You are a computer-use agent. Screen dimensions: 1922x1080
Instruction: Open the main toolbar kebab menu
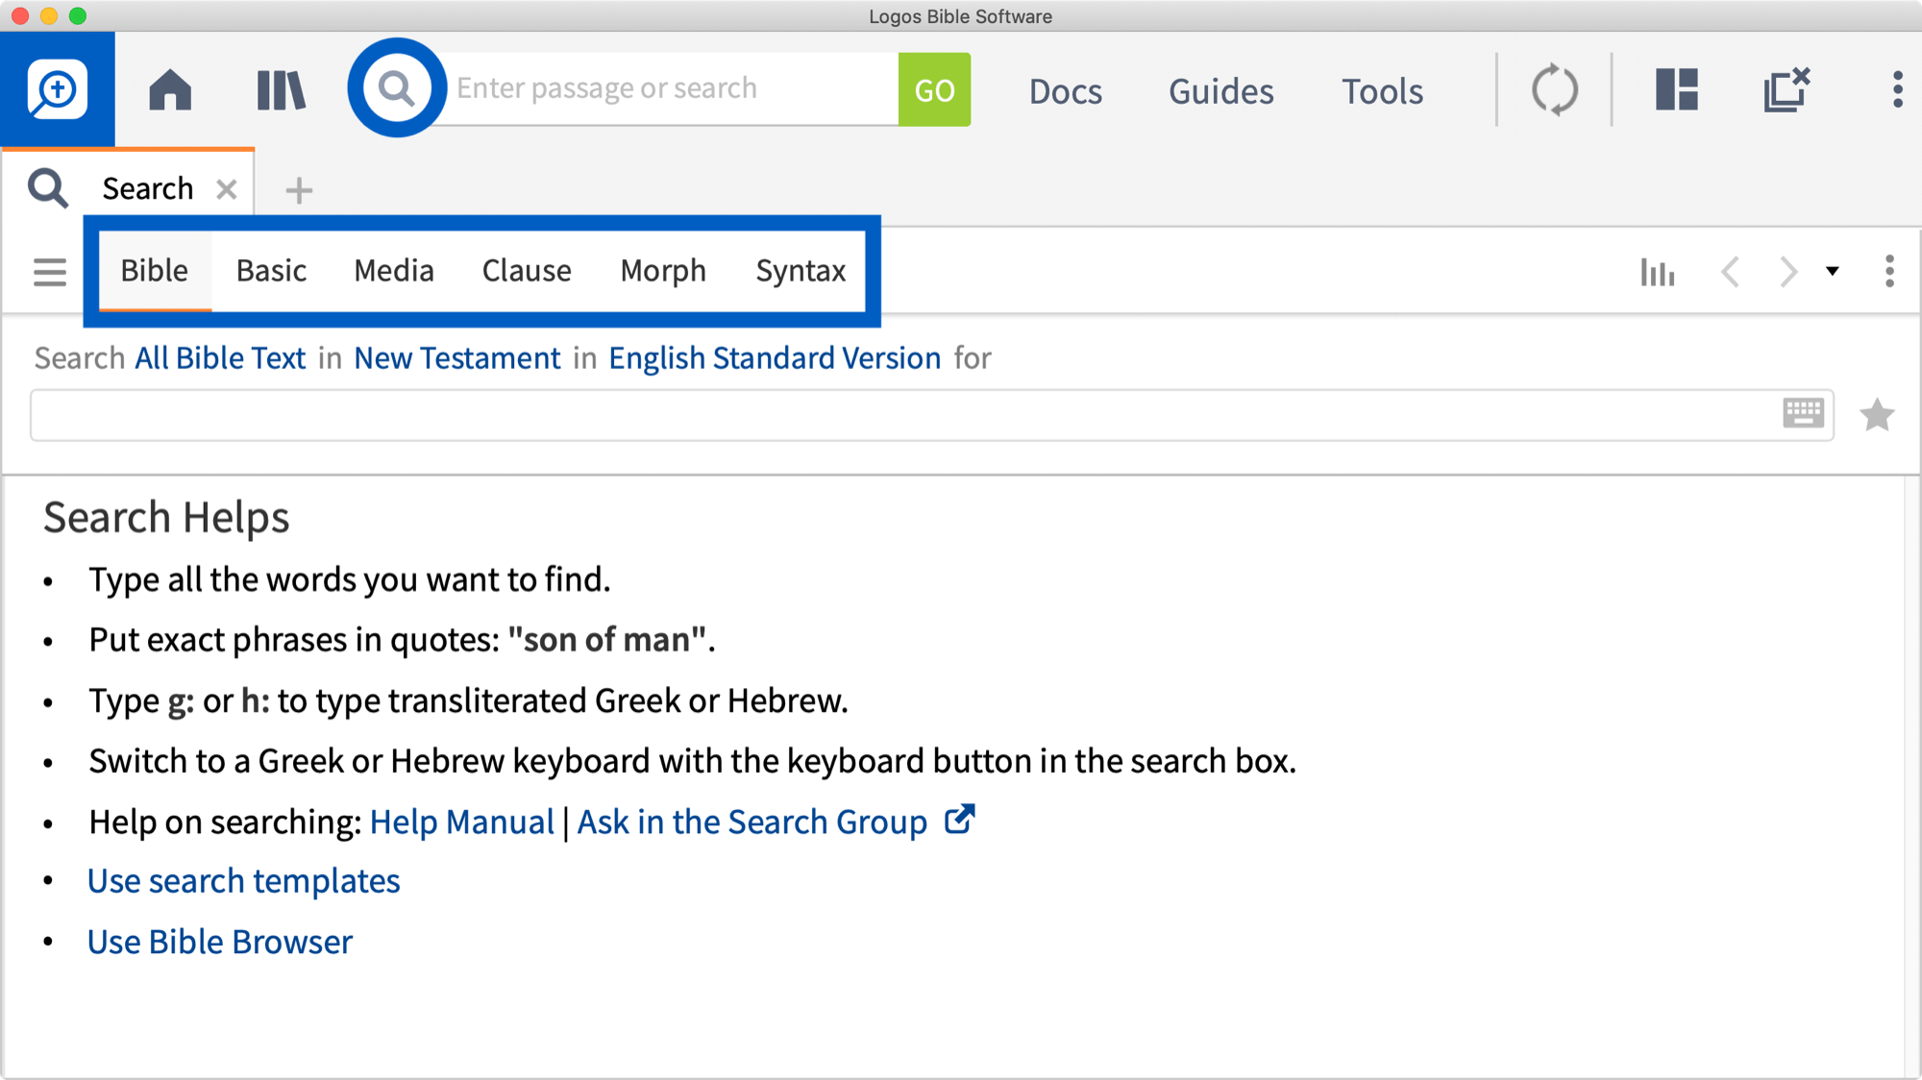pyautogui.click(x=1897, y=89)
